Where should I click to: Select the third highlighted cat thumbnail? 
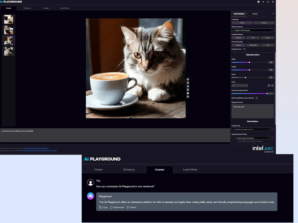coord(9,41)
